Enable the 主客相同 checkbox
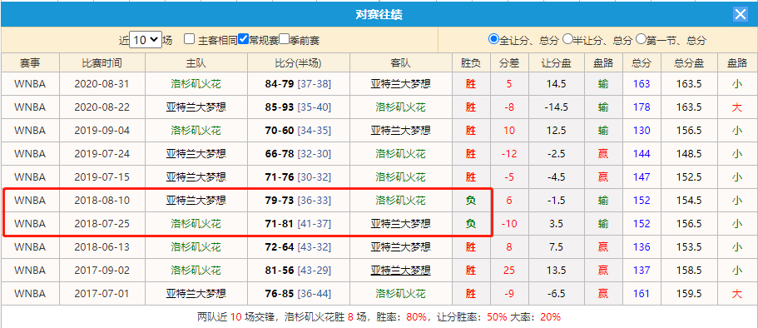This screenshot has width=758, height=328. (x=190, y=38)
